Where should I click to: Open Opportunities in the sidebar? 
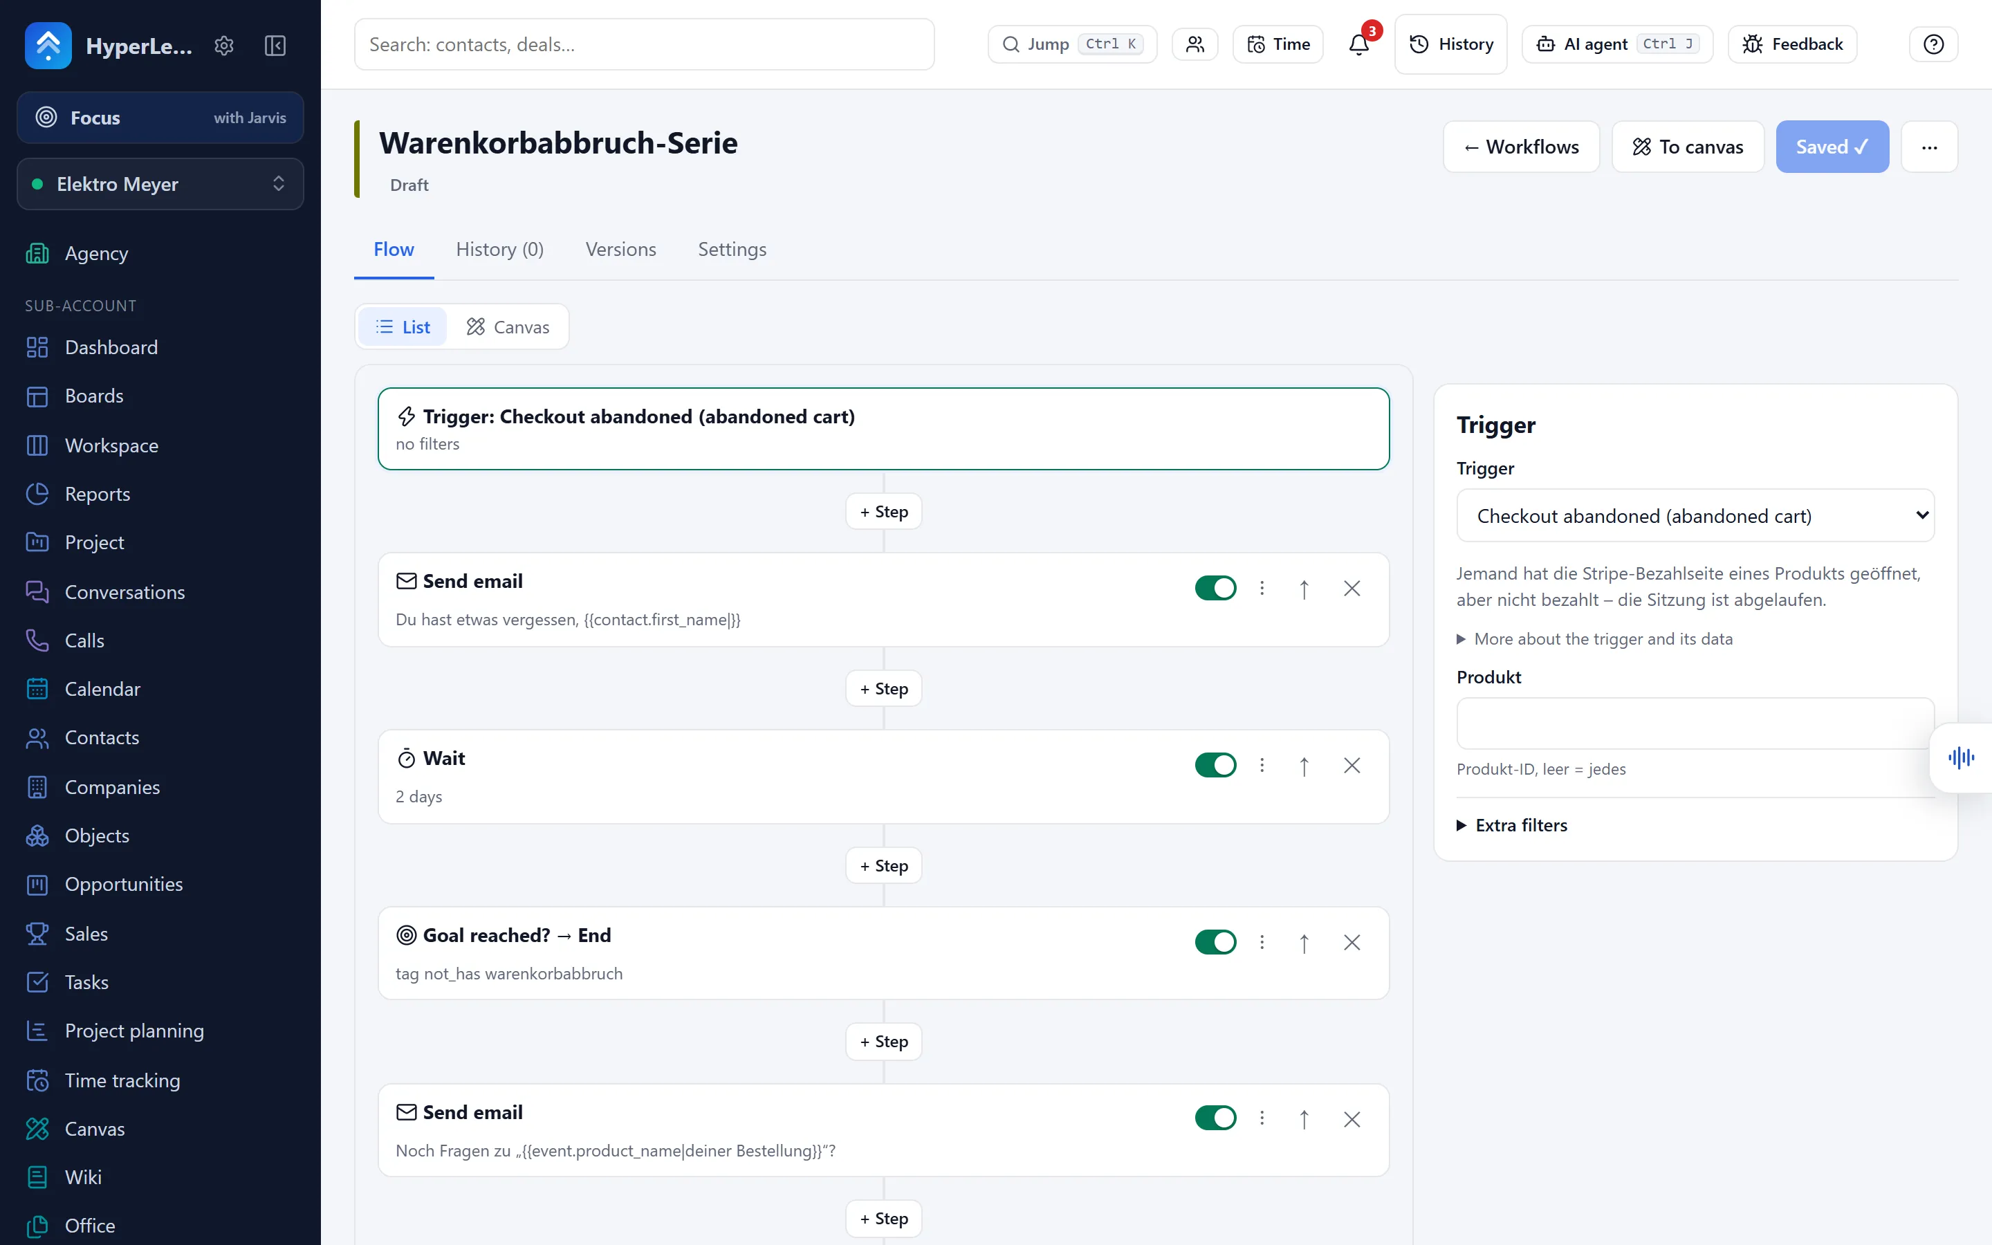124,885
